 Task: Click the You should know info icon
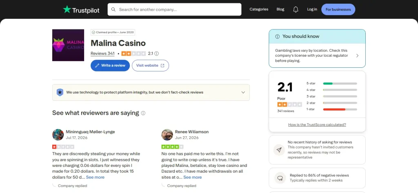pos(277,37)
